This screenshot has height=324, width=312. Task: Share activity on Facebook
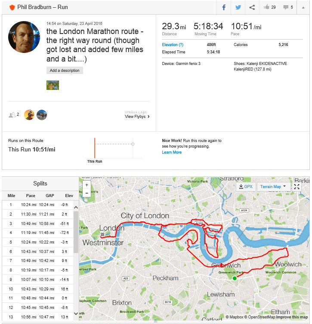[224, 7]
